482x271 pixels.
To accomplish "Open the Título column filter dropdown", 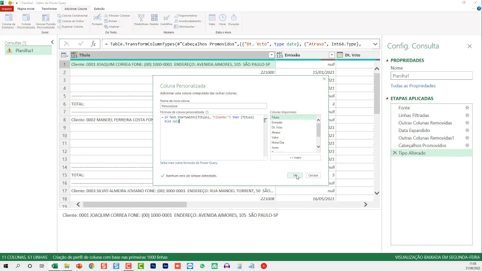I will point(272,55).
